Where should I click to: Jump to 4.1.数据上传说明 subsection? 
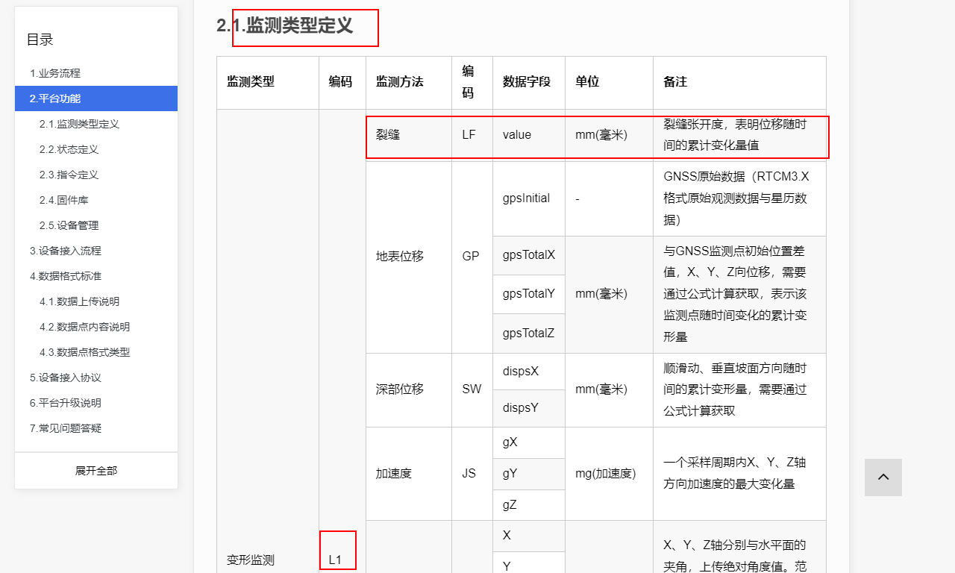[x=79, y=301]
